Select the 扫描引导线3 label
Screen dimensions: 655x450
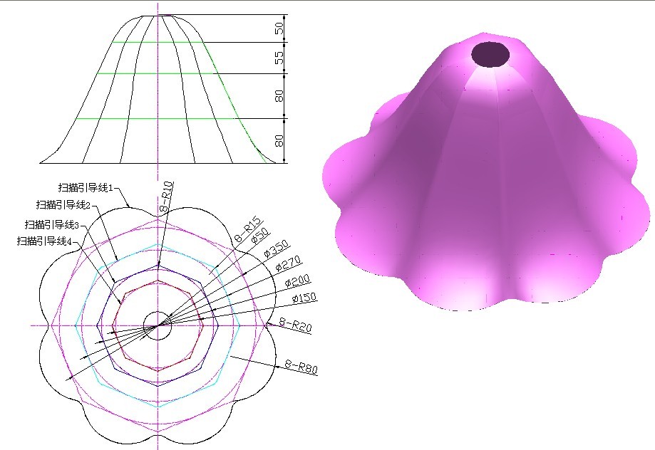click(x=52, y=224)
